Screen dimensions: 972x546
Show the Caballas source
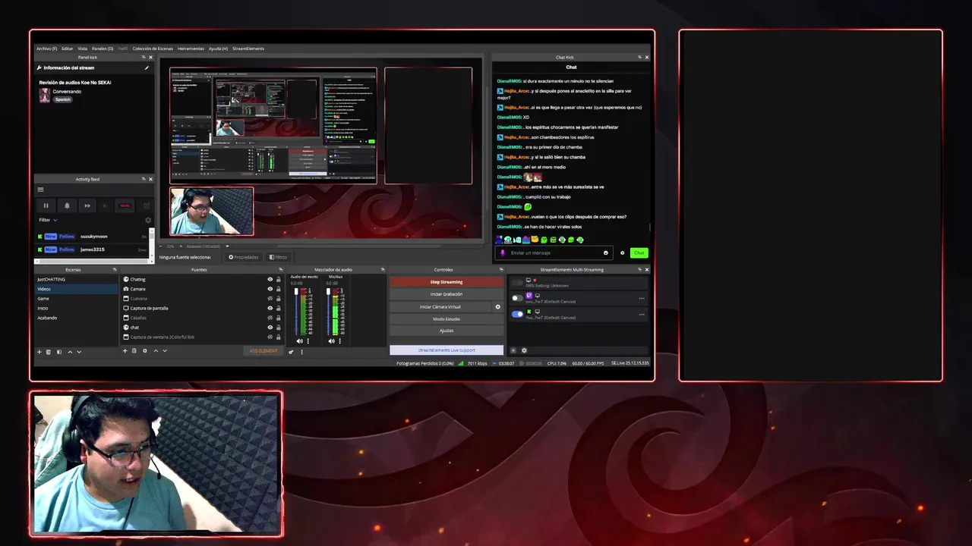(270, 318)
